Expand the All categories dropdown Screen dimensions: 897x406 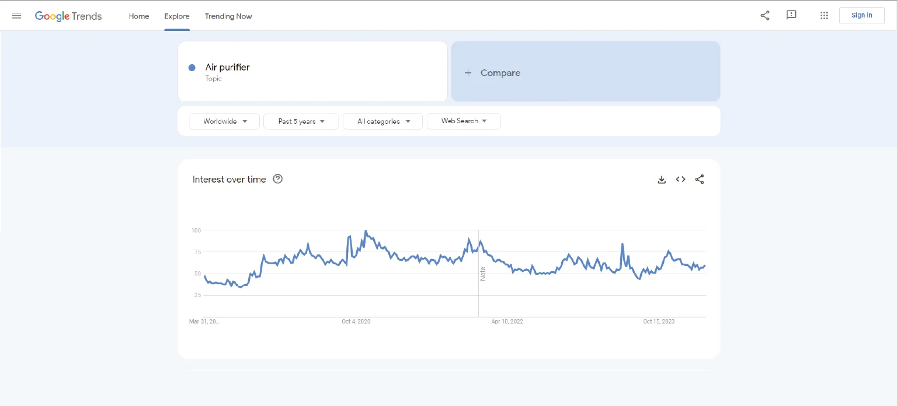click(x=383, y=121)
